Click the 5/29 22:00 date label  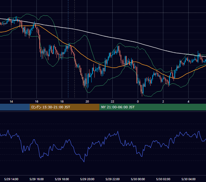(x=113, y=179)
